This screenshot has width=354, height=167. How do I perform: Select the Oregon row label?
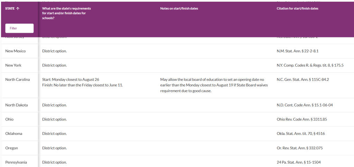(11, 148)
